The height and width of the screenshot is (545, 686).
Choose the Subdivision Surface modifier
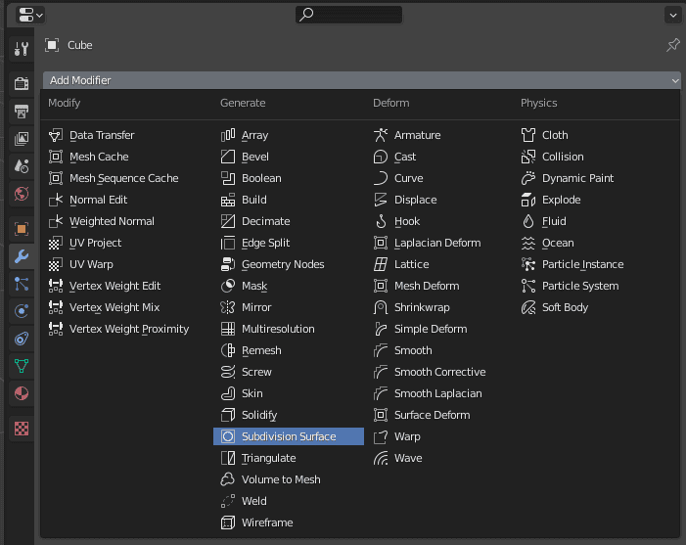pos(288,436)
